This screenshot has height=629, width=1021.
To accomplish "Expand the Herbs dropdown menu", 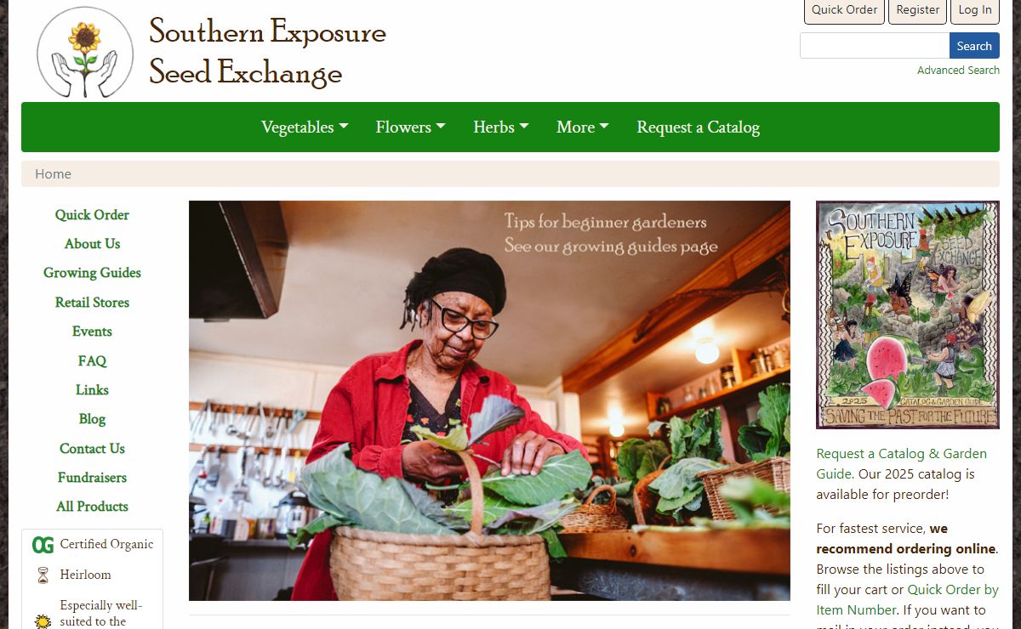I will coord(501,127).
